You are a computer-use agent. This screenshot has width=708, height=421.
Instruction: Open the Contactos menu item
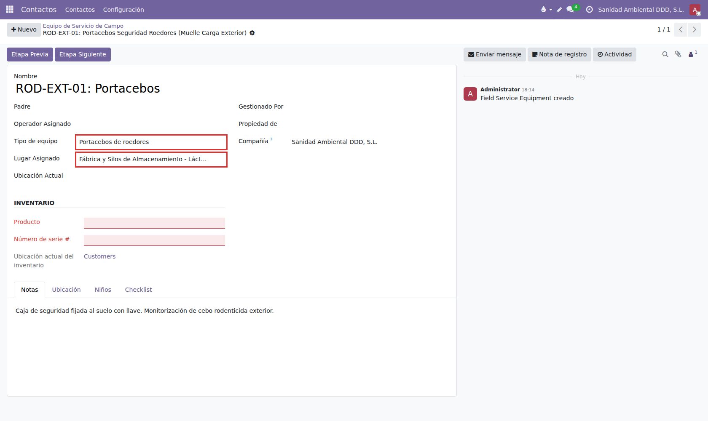tap(80, 9)
